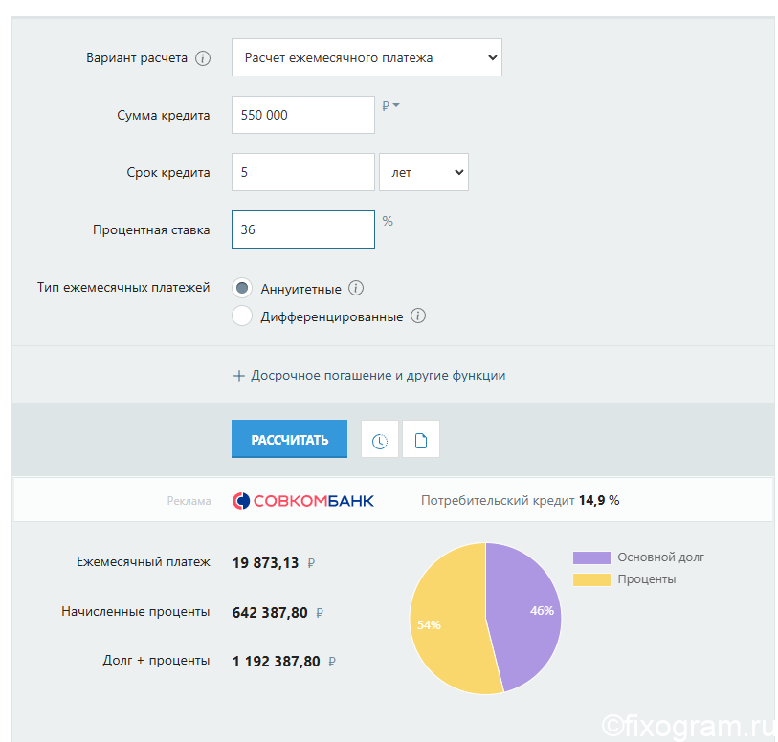Open calculation history clock icon
This screenshot has height=742, width=778.
click(x=380, y=440)
